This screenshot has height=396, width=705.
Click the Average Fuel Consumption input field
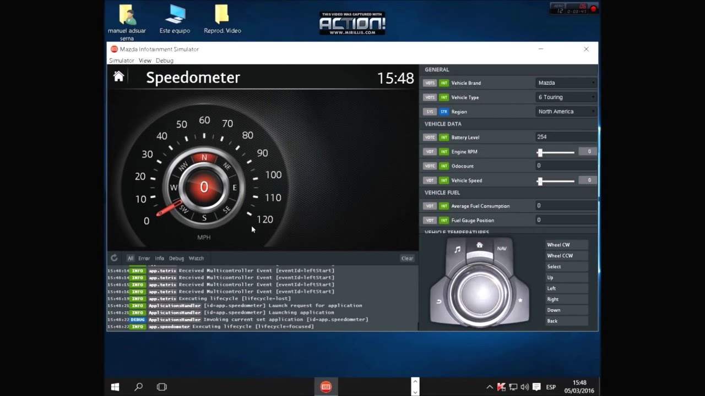click(566, 205)
